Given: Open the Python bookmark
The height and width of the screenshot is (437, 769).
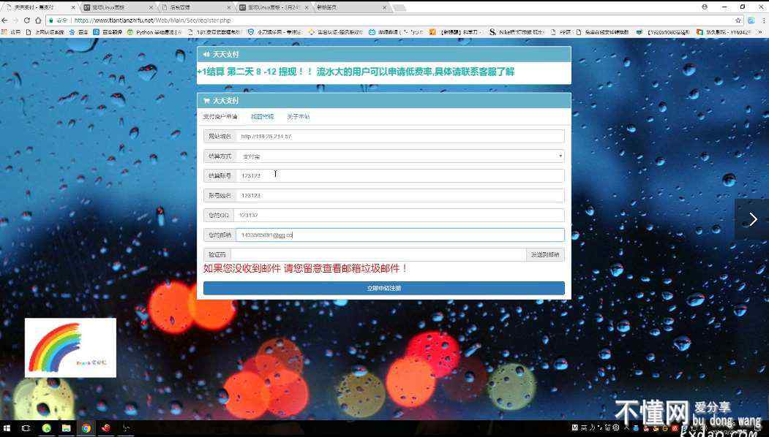Looking at the screenshot, I should click(155, 32).
